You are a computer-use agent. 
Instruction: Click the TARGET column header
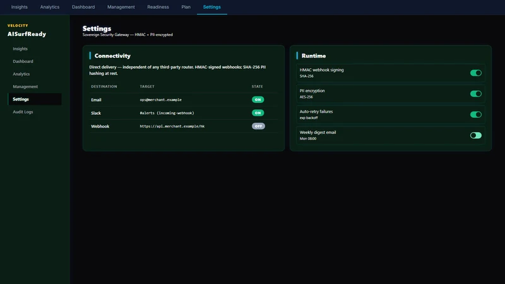click(147, 86)
